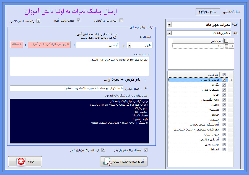249x175 pixels.
Task: Click the گرامی text field
Action: 97,45
